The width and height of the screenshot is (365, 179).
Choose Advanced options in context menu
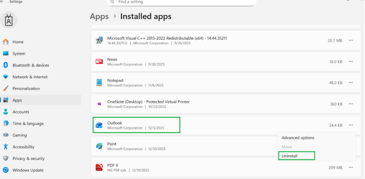[298, 138]
